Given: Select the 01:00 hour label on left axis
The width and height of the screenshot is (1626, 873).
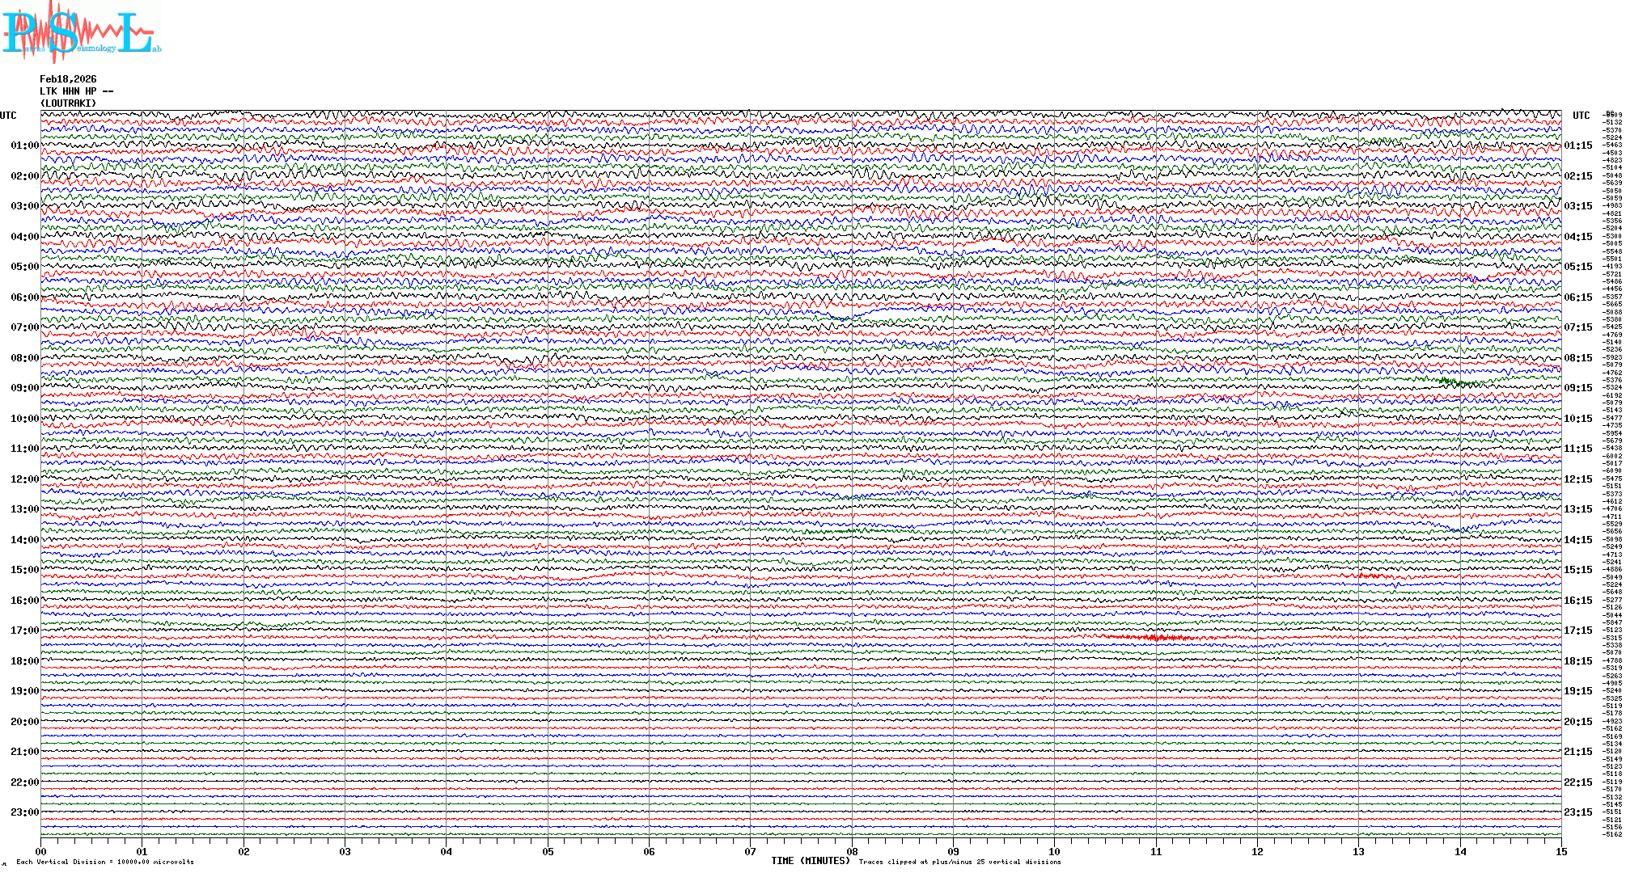Looking at the screenshot, I should (x=24, y=145).
